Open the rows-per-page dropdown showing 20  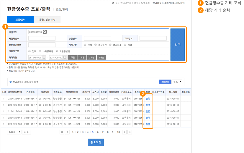click(x=178, y=82)
